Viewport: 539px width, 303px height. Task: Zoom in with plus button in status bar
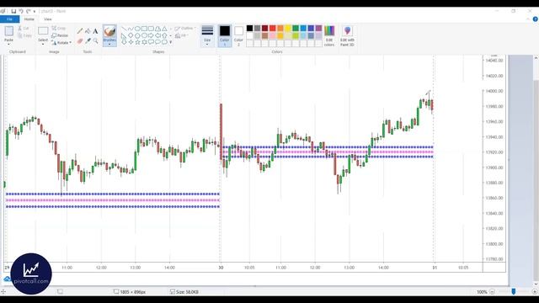point(535,292)
